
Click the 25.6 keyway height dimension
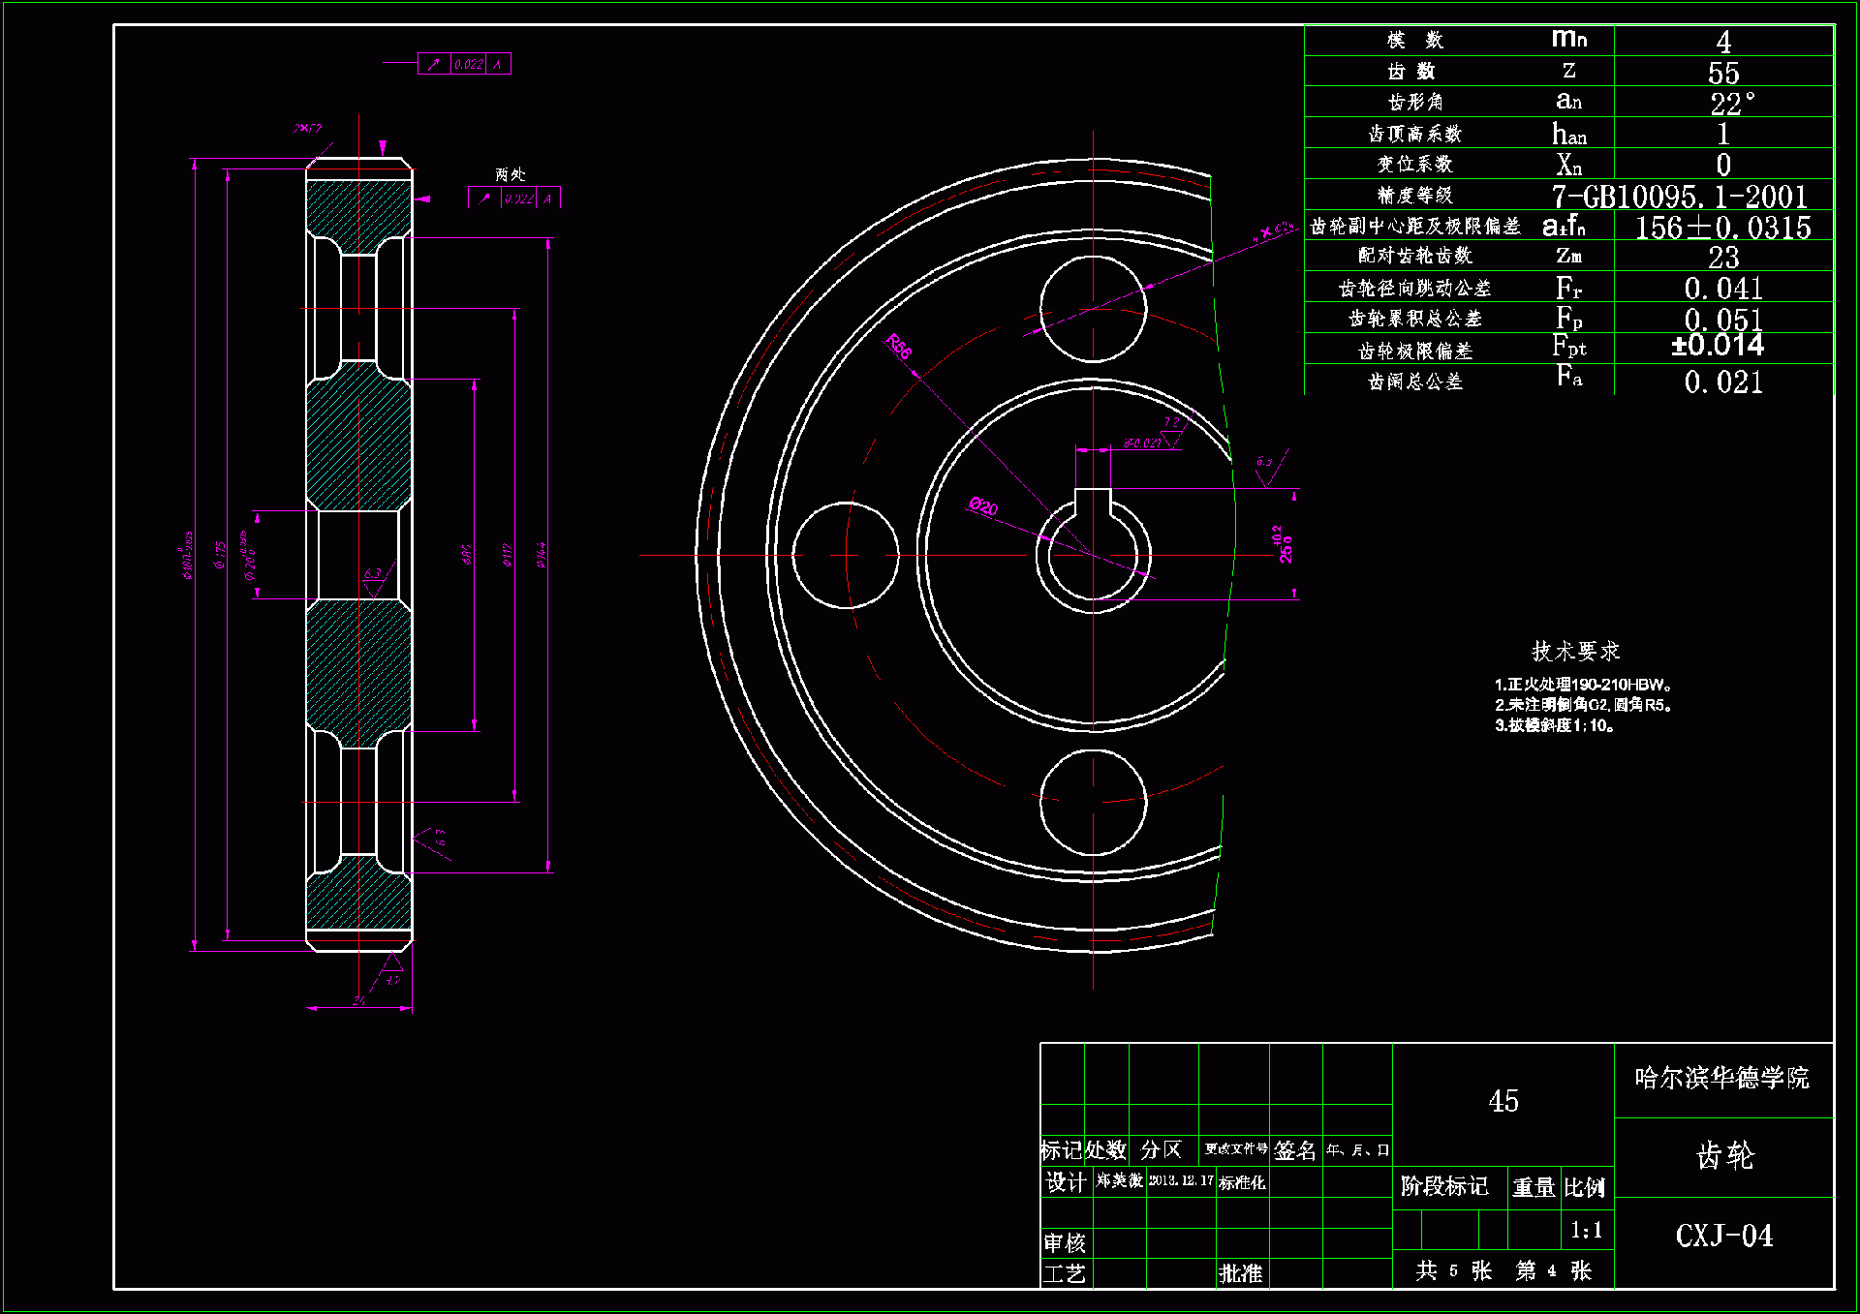point(1284,545)
